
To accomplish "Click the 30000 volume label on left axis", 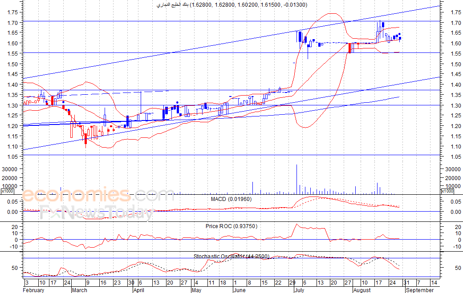I will click(x=10, y=169).
